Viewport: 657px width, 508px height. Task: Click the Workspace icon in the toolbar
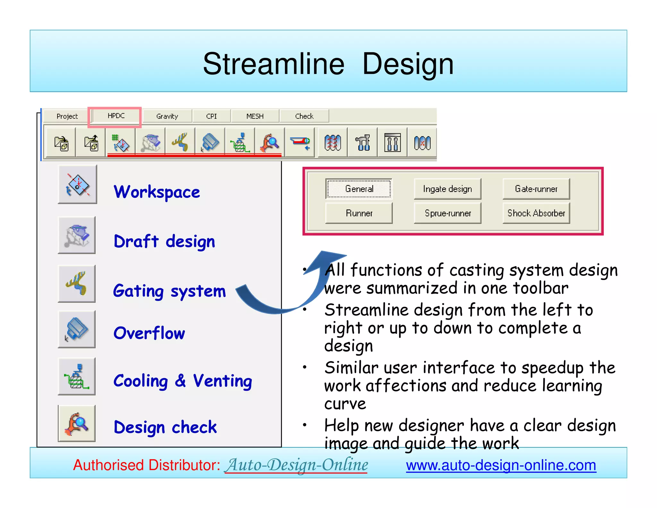click(x=120, y=143)
